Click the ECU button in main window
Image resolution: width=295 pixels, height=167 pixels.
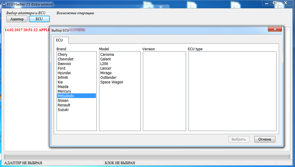point(40,19)
